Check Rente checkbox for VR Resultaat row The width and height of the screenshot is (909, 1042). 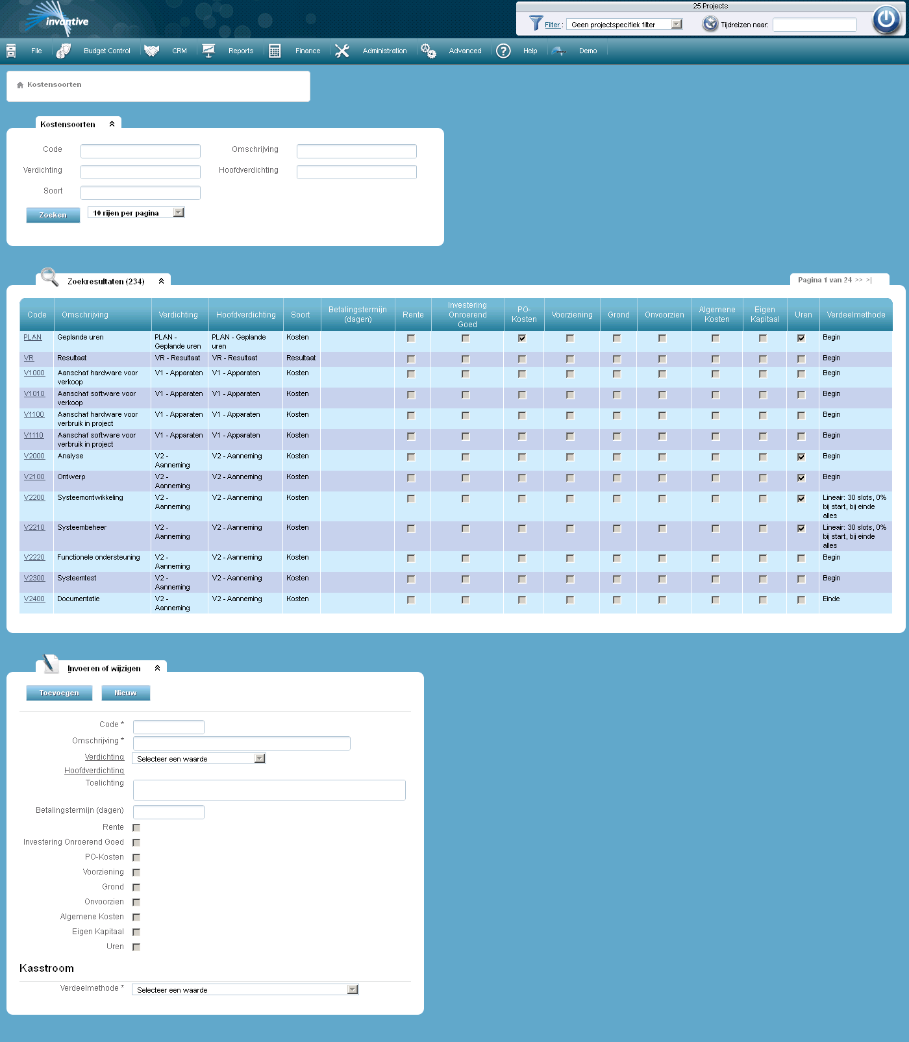tap(411, 359)
